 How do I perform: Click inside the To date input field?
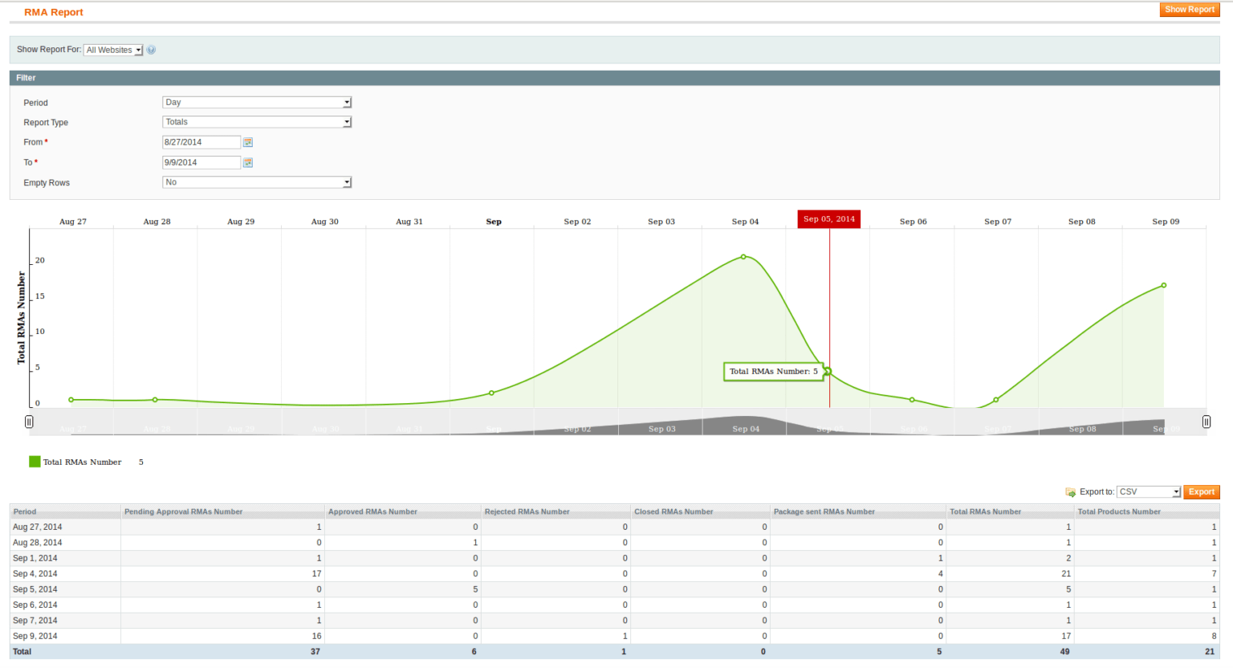click(201, 162)
